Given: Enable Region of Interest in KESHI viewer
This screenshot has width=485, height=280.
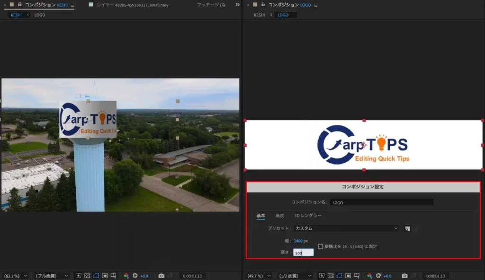Looking at the screenshot, I should (105, 276).
